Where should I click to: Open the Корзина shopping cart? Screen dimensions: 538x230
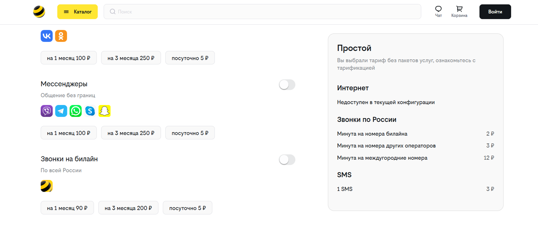point(459,11)
